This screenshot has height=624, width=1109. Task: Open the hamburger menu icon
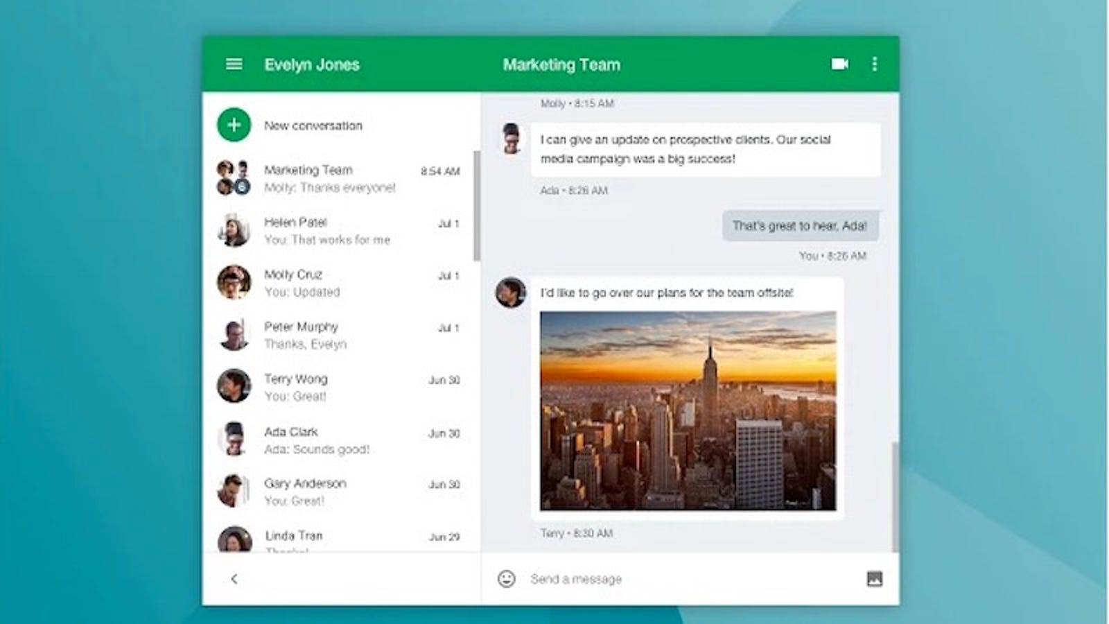234,64
